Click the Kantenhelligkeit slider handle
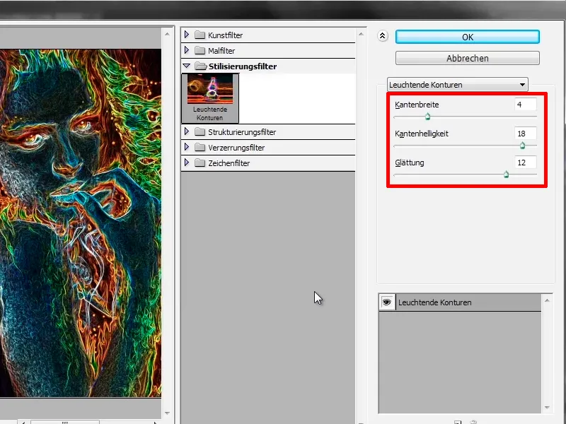The width and height of the screenshot is (566, 424). (522, 146)
